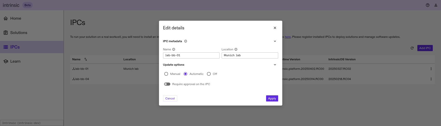This screenshot has height=126, width=441.
Task: Select the Manual update option
Action: pos(166,74)
